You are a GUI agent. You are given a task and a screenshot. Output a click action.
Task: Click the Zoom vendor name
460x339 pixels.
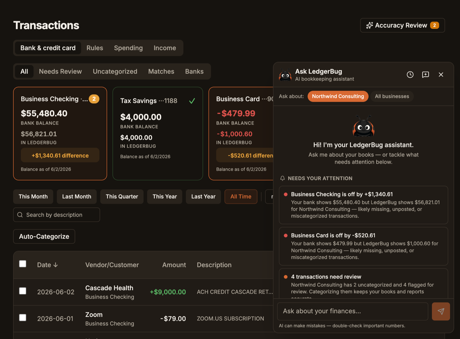(x=94, y=315)
